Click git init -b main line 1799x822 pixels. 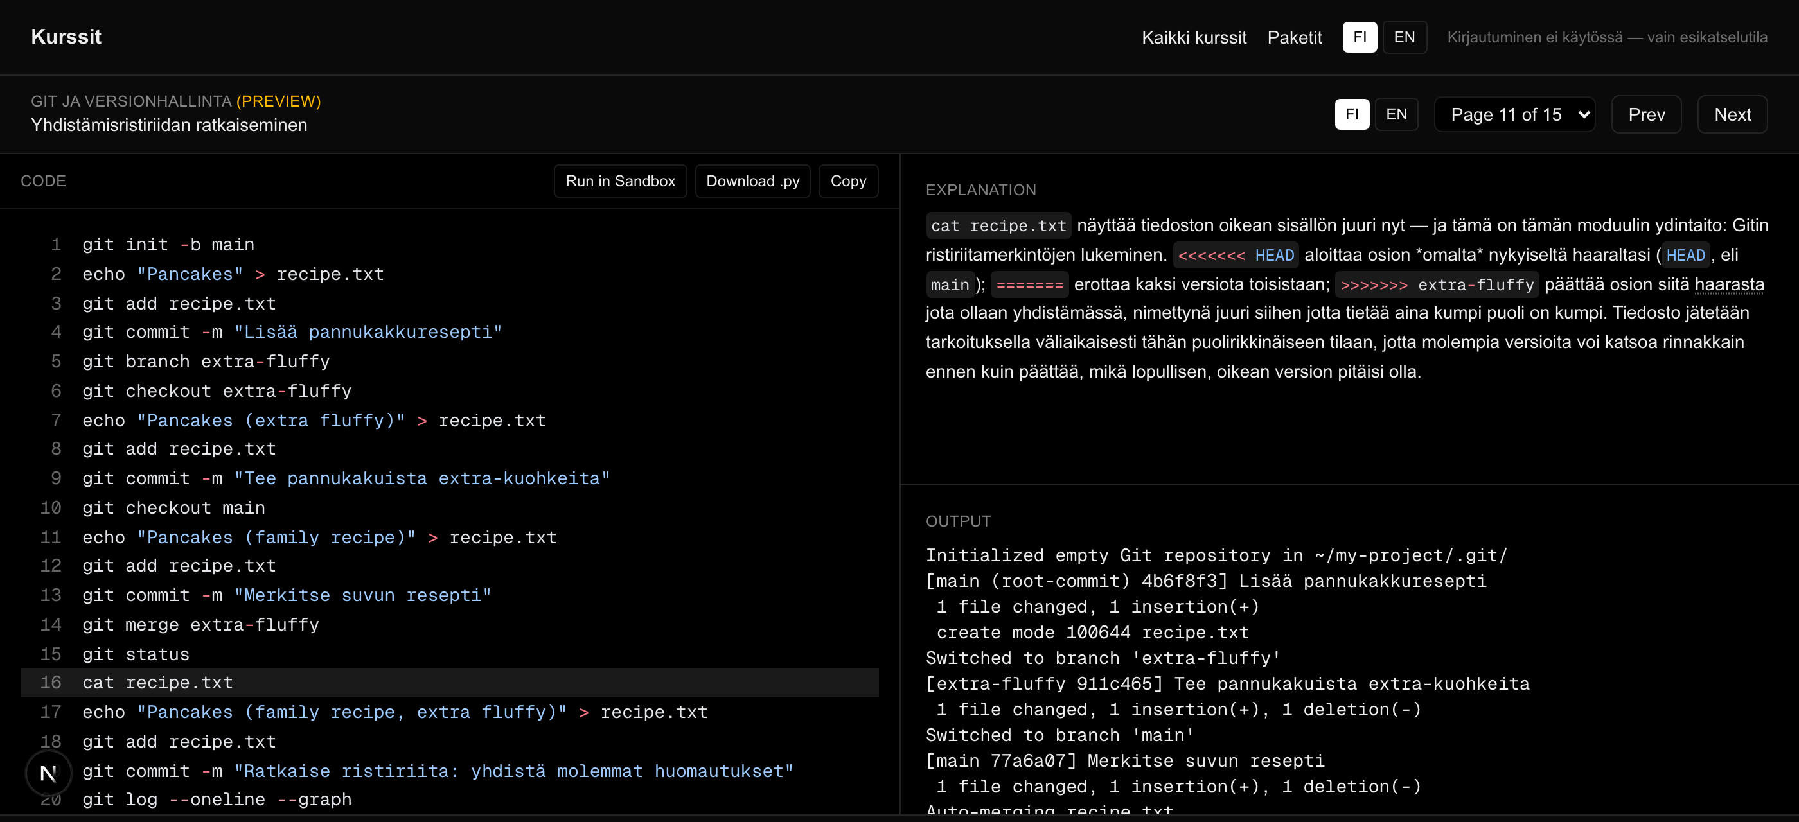point(449,245)
